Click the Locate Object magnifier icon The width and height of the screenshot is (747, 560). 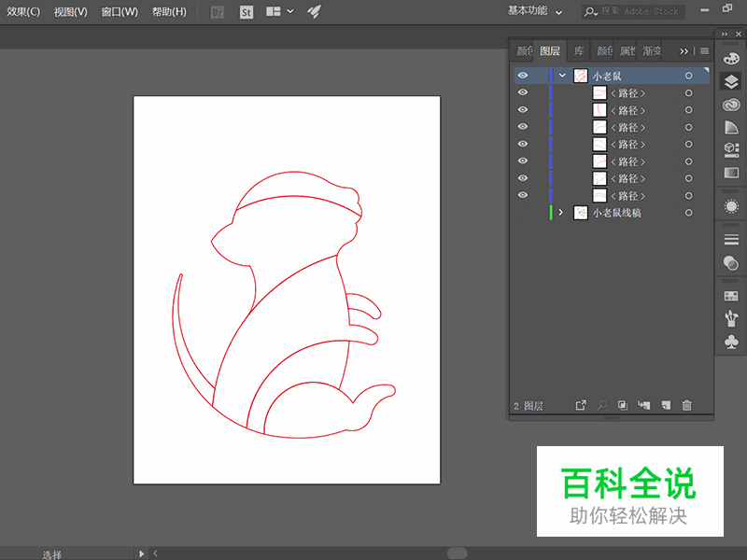(x=601, y=405)
